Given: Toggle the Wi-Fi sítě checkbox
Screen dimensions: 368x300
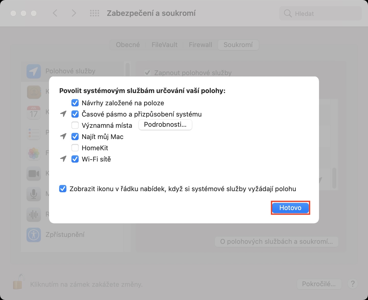Looking at the screenshot, I should pos(75,159).
